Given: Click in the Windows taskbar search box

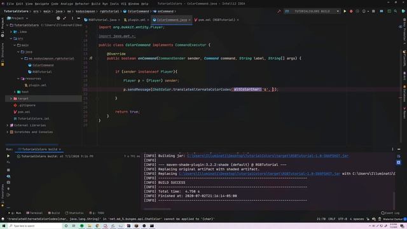Looking at the screenshot, I should (35, 226).
